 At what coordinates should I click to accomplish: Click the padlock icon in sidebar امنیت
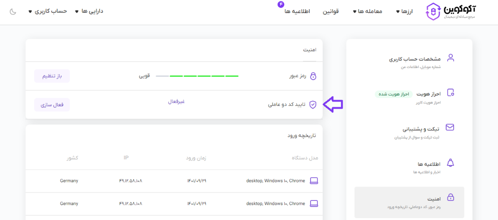(450, 198)
